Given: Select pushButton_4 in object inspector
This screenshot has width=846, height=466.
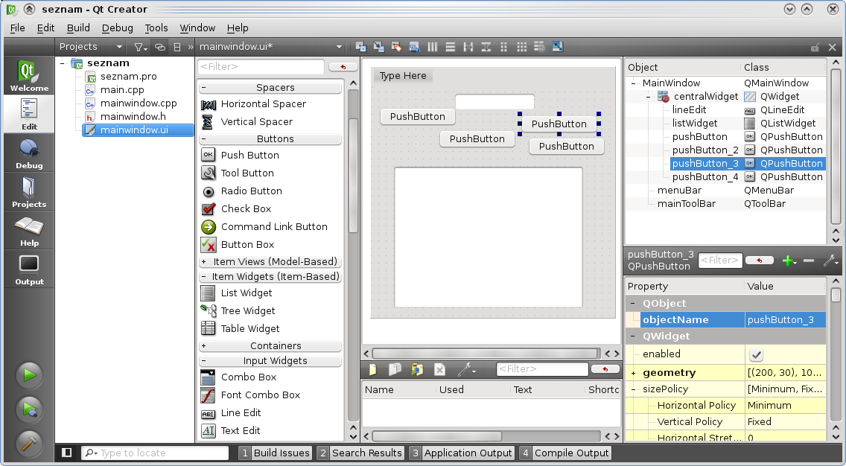Looking at the screenshot, I should click(x=705, y=177).
